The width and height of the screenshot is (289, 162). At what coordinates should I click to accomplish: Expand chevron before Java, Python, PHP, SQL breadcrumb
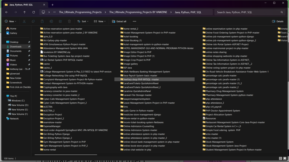coord(171,12)
